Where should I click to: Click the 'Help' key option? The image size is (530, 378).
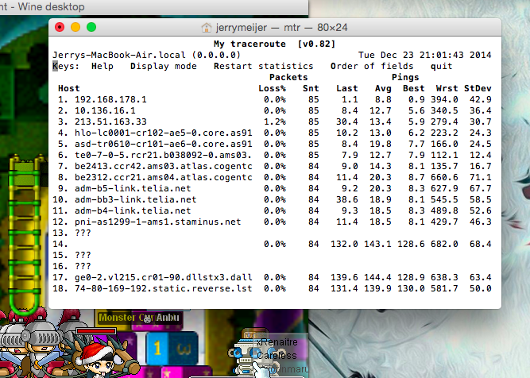pyautogui.click(x=103, y=66)
